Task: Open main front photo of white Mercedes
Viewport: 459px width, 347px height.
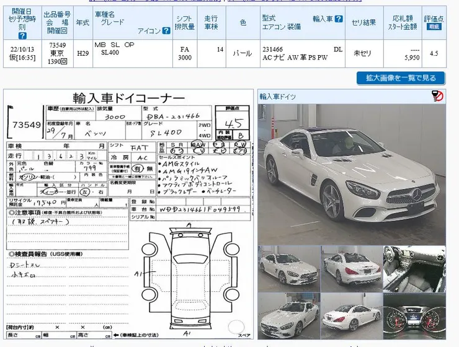Action: pyautogui.click(x=352, y=175)
